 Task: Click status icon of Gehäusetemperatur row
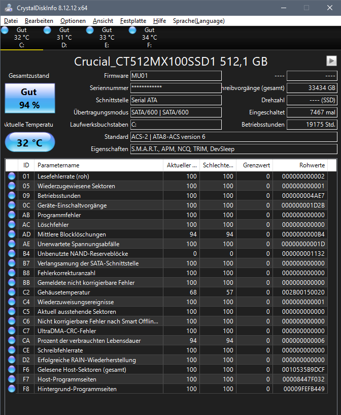coord(12,292)
